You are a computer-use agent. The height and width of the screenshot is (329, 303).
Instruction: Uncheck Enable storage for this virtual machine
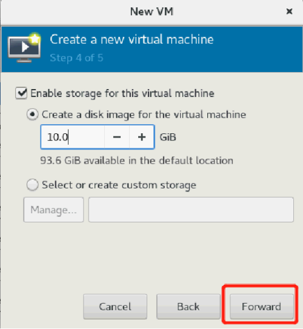coord(21,93)
